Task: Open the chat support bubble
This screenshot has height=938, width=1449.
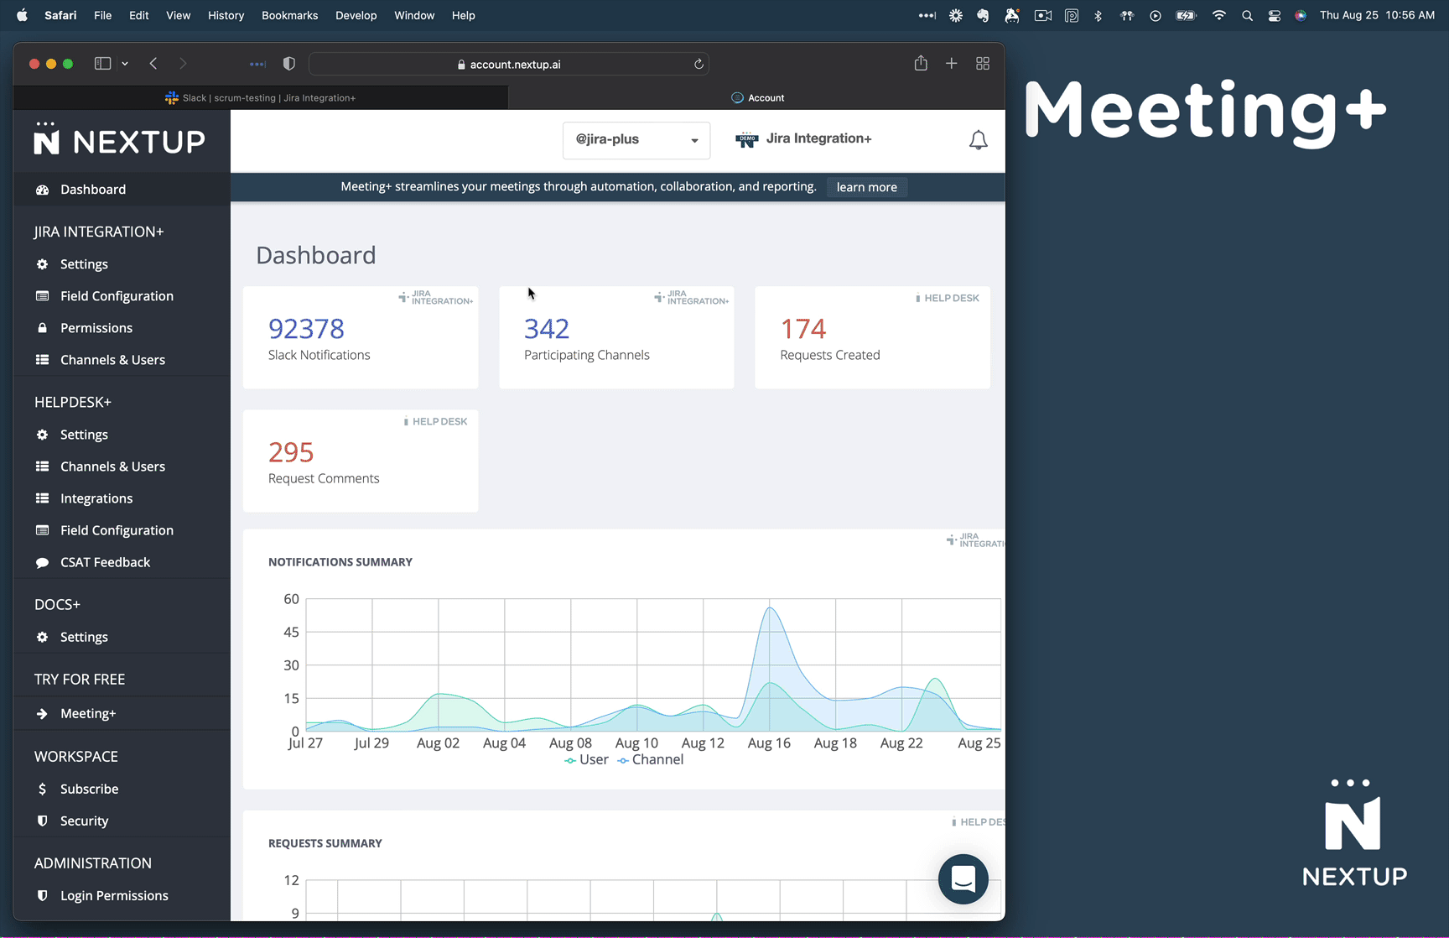Action: 963,878
